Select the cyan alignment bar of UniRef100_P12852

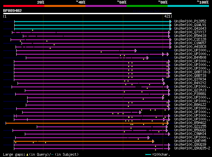pyautogui.click(x=92, y=21)
